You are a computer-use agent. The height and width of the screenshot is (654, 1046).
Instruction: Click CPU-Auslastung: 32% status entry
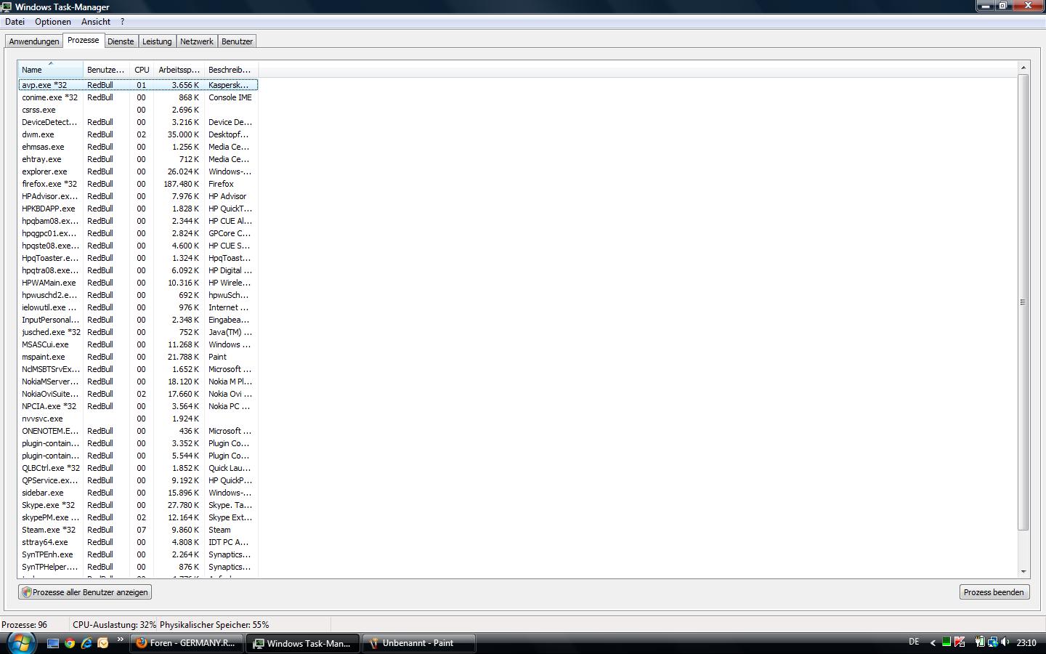[x=114, y=624]
